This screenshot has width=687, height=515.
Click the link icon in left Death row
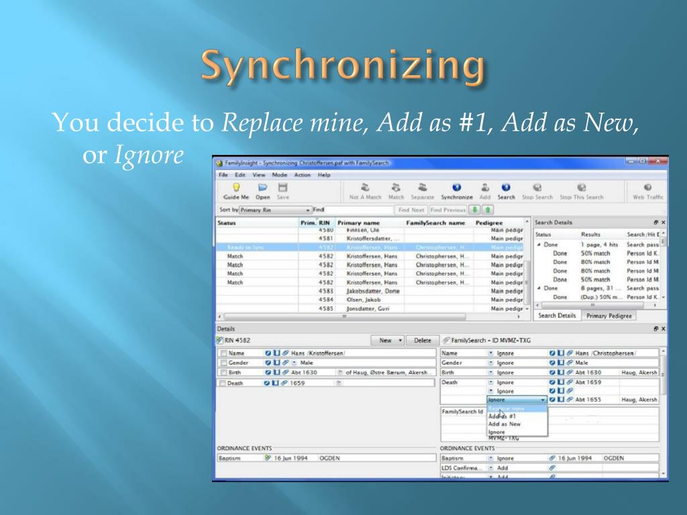[x=284, y=383]
